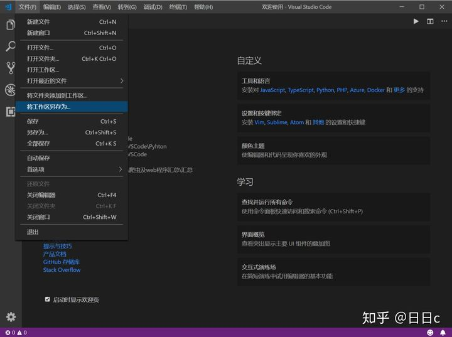Choose 另存为... menu entry
The height and width of the screenshot is (337, 452).
[72, 132]
